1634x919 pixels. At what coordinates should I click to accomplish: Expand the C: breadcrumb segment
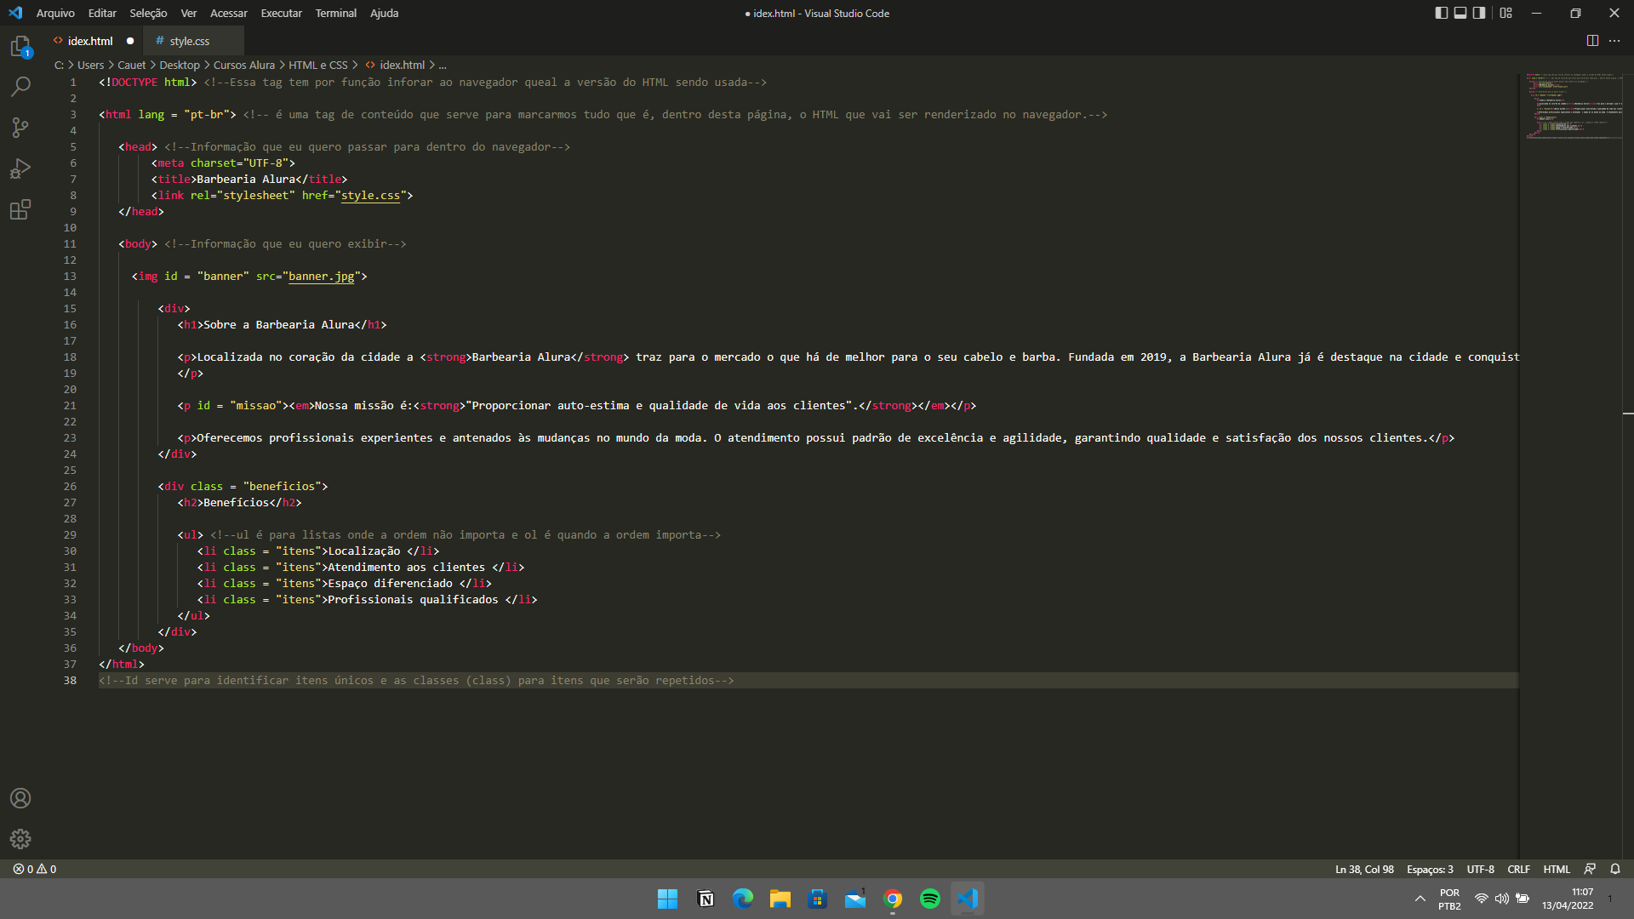coord(59,65)
